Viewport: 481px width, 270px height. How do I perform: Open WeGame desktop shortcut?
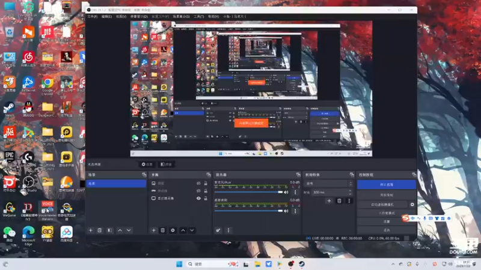[x=9, y=209]
